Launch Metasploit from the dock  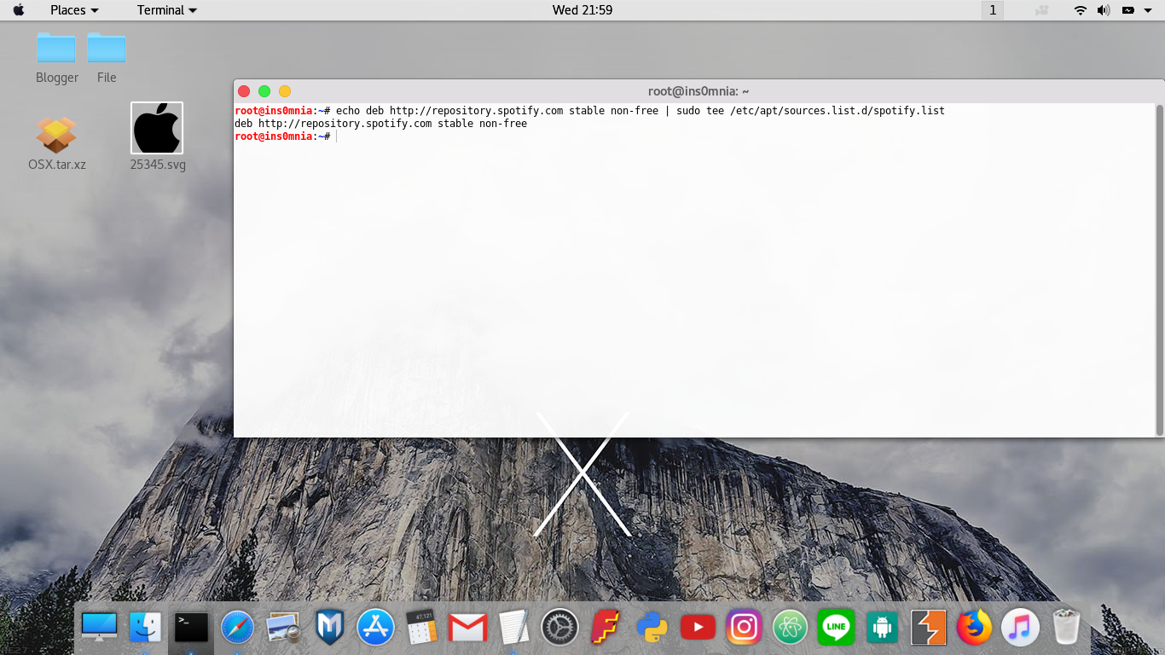pyautogui.click(x=329, y=627)
